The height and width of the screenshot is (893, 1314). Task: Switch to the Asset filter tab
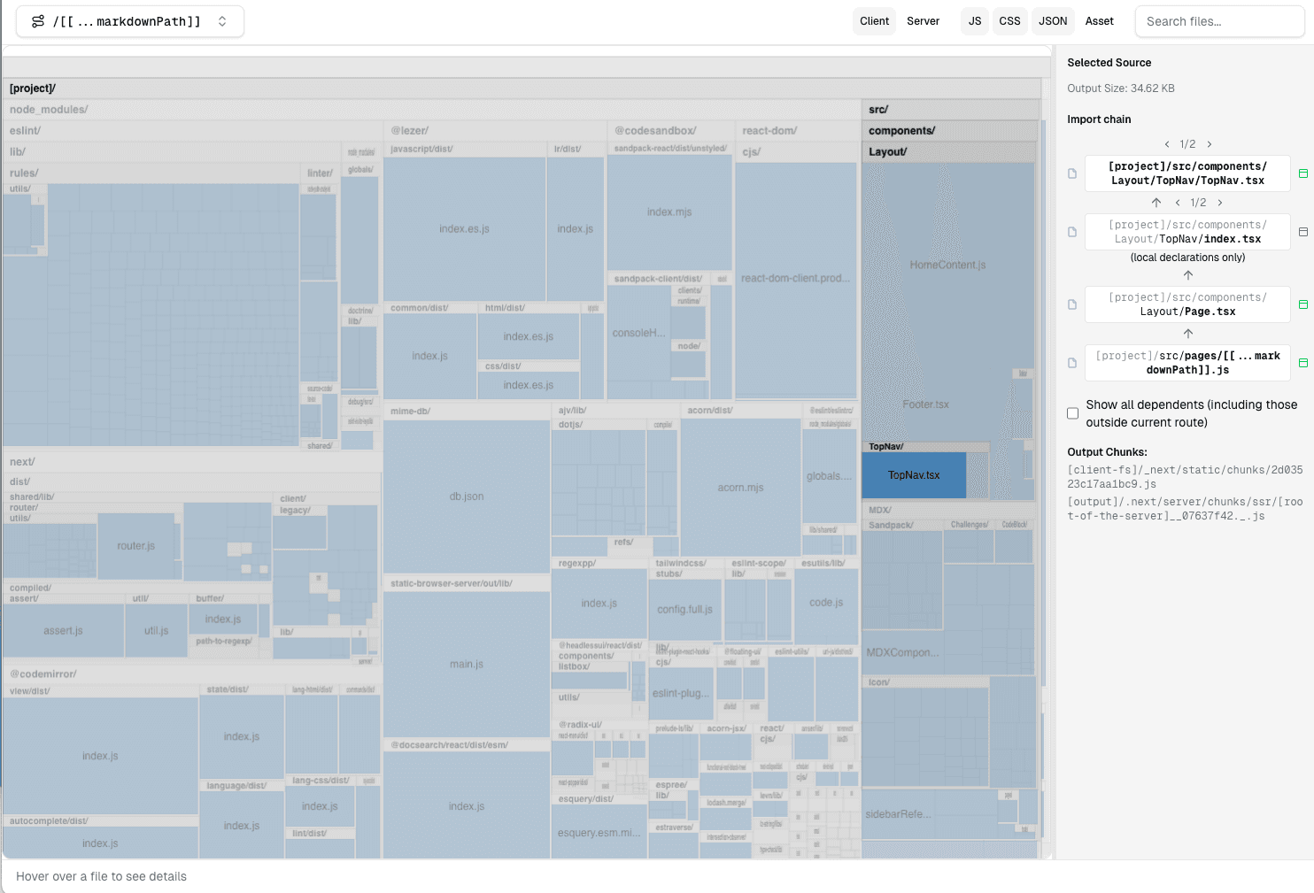[x=1099, y=20]
